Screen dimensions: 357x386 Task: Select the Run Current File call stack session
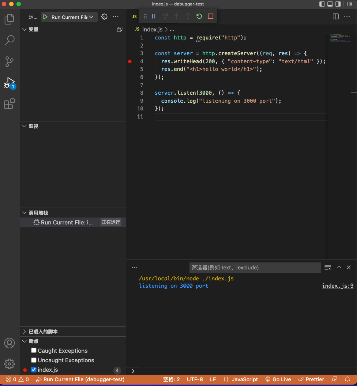pos(73,222)
